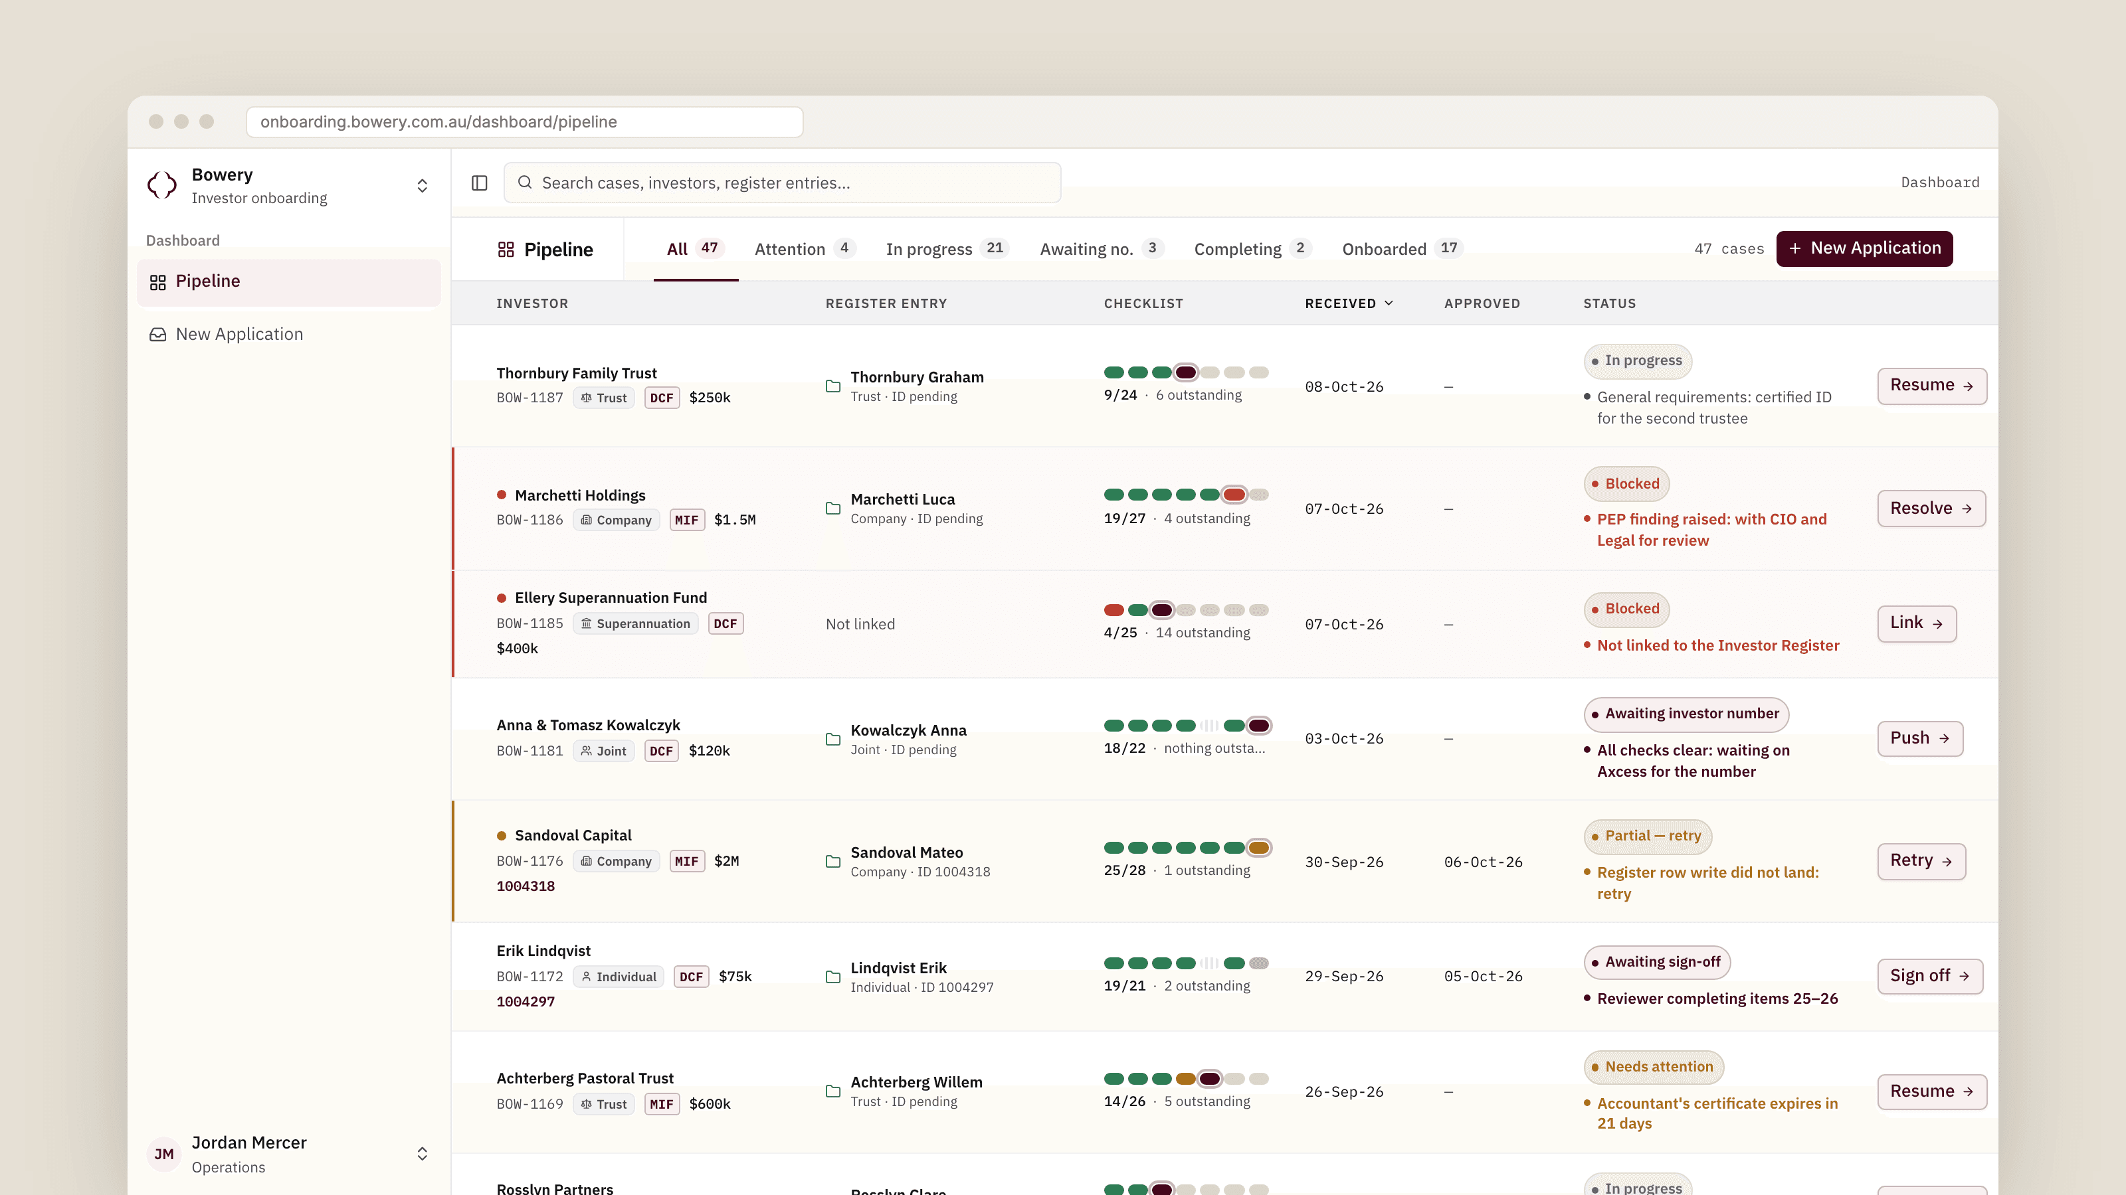The height and width of the screenshot is (1195, 2126).
Task: Click the folder icon beside Thornbury Graham
Action: tap(834, 386)
